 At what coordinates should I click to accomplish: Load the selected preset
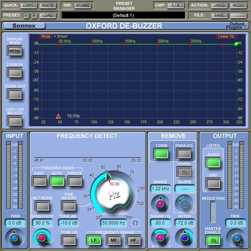47,15
